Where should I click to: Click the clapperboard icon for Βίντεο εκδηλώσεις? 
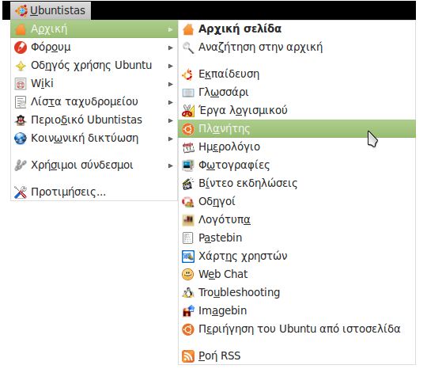188,184
